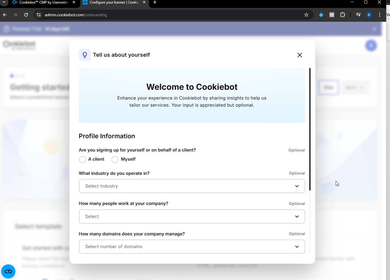Bookmark this page with the star icon
The image size is (390, 280).
[x=306, y=15]
